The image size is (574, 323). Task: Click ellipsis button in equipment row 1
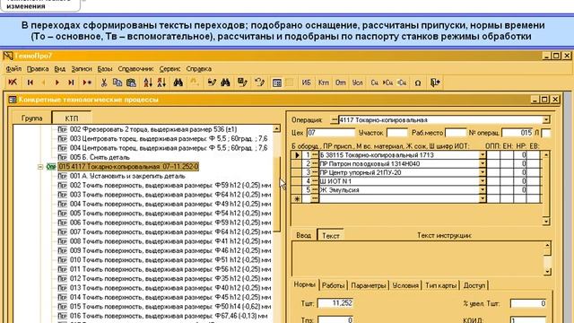315,155
